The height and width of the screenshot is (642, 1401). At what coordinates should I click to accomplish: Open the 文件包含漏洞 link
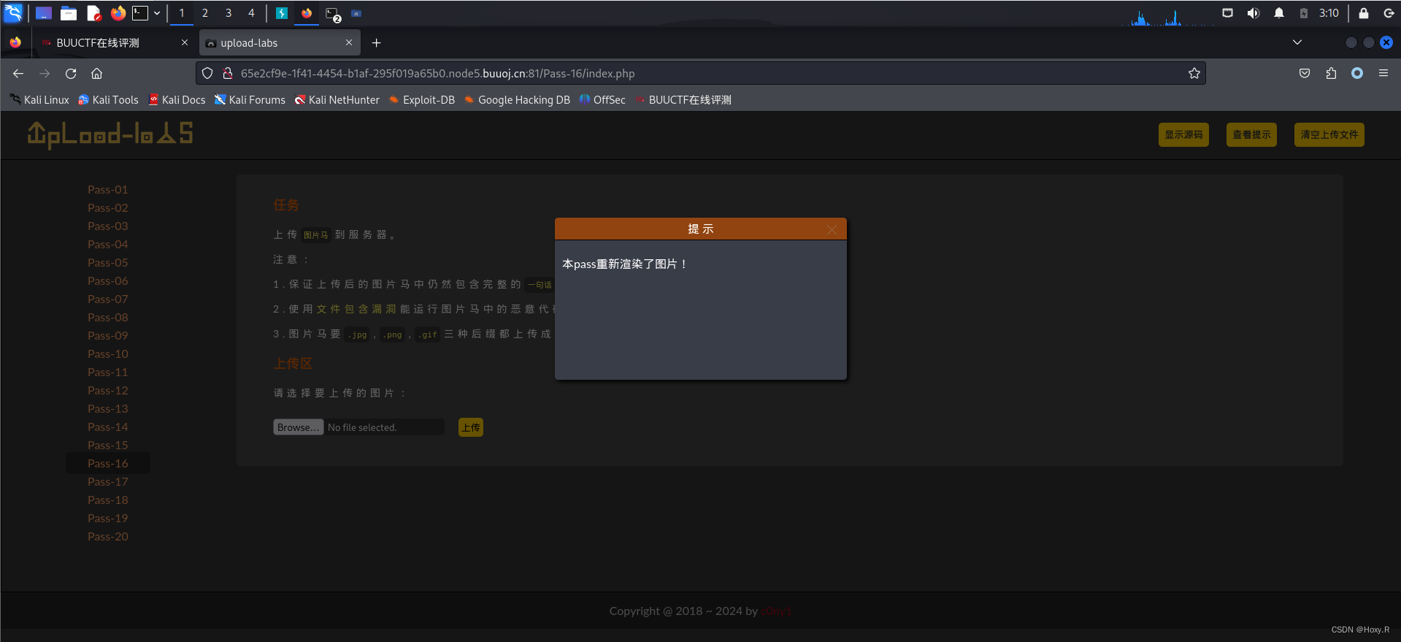pyautogui.click(x=356, y=309)
